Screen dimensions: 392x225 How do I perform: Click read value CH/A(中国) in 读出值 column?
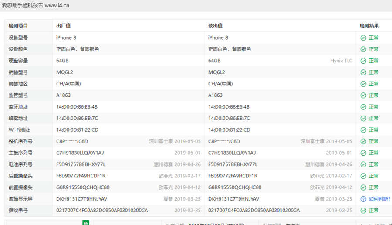click(220, 84)
